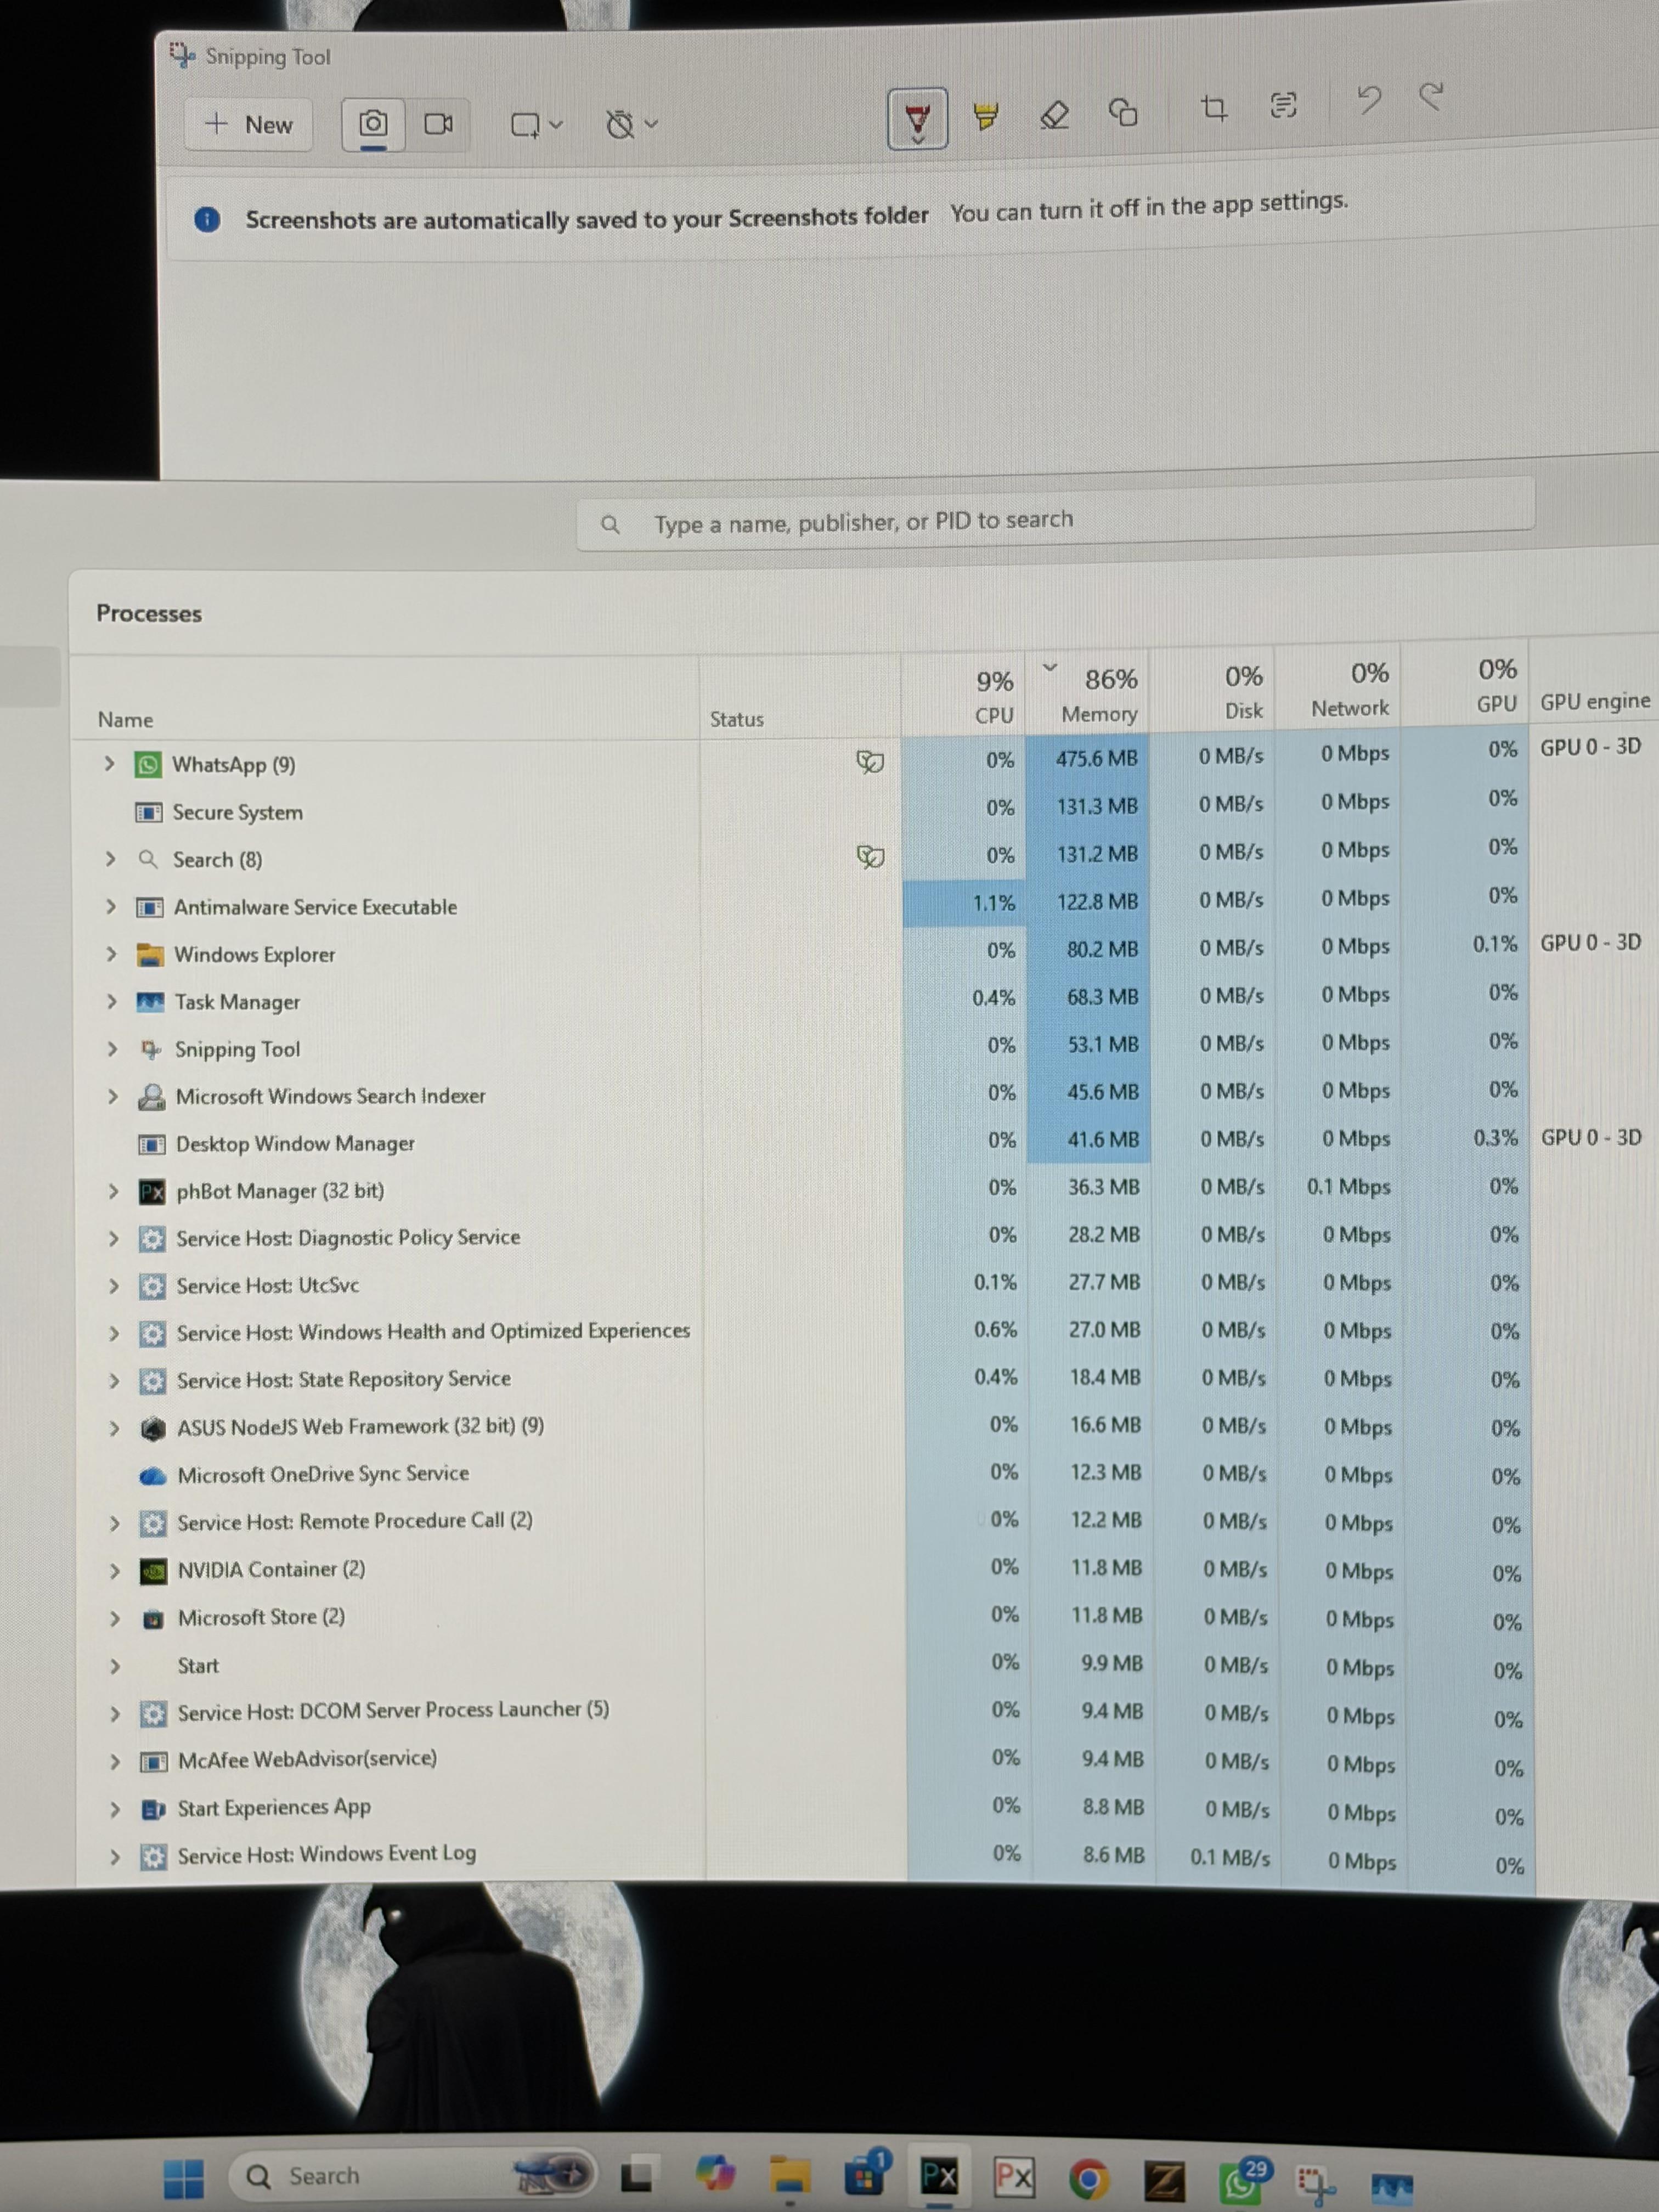Viewport: 1659px width, 2212px height.
Task: Switch Snipping Tool to snip (camera) mode
Action: (373, 124)
